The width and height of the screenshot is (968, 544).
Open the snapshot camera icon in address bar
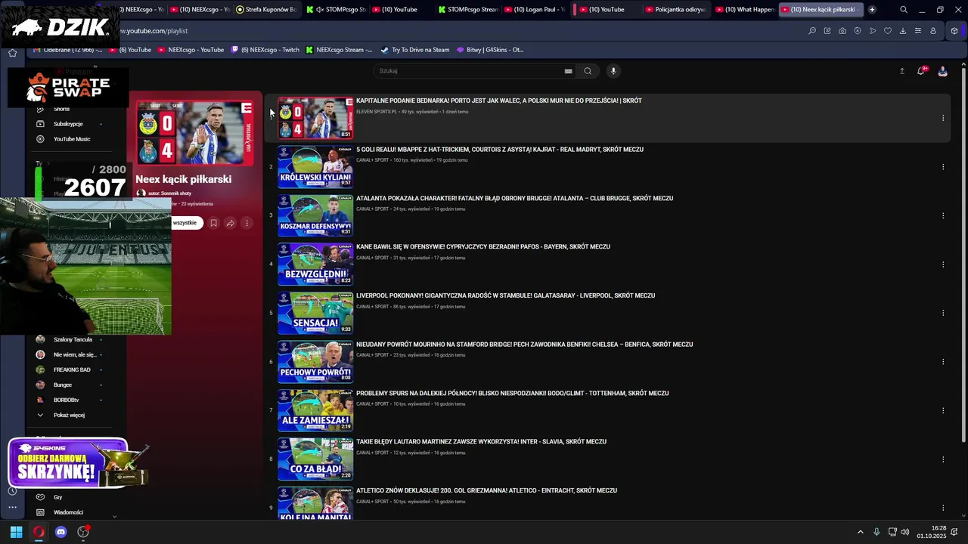click(x=842, y=31)
